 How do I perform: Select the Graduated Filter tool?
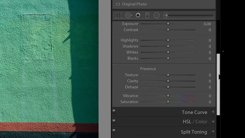[147, 15]
